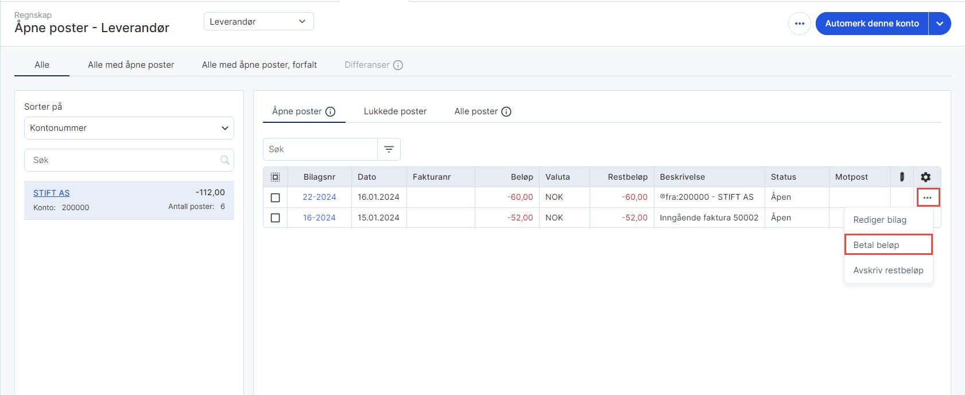Check the box for bilag 22-2024
This screenshot has height=395, width=965.
click(276, 197)
